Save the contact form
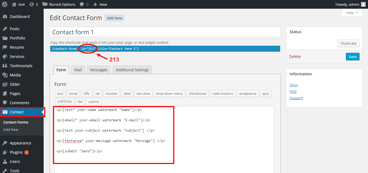Screen dimensions: 368x173 353,57
